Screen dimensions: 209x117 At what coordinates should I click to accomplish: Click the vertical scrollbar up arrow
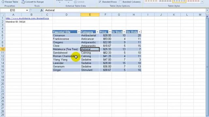point(207,17)
